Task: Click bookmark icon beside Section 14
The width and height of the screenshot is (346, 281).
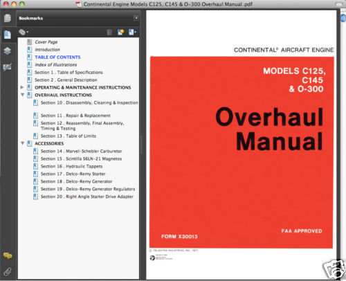Action: [x=35, y=151]
